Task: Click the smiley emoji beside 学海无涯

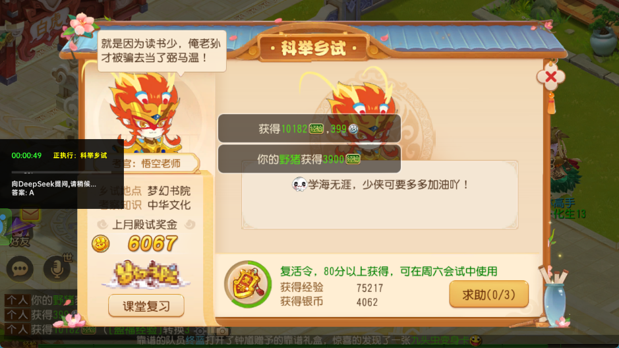Action: point(299,185)
